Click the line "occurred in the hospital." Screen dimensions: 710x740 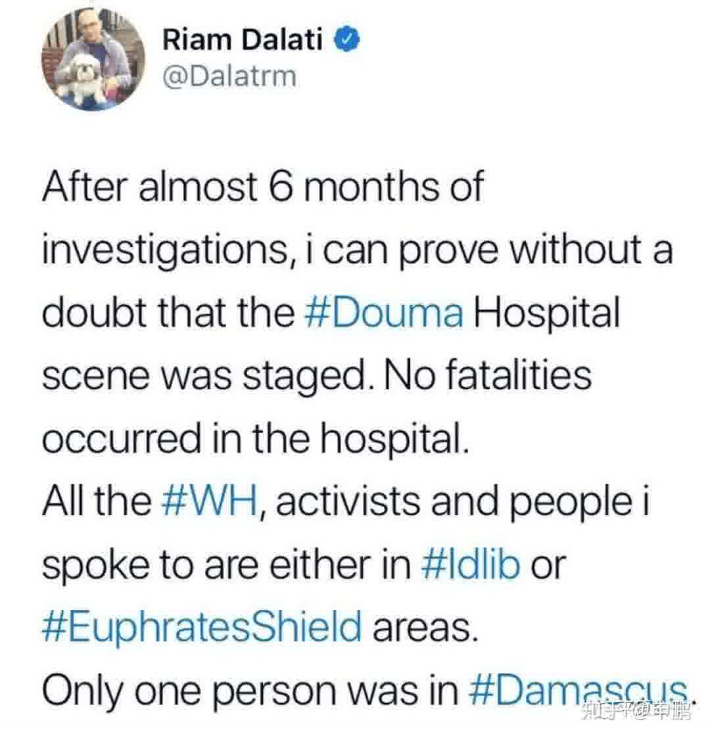point(256,438)
